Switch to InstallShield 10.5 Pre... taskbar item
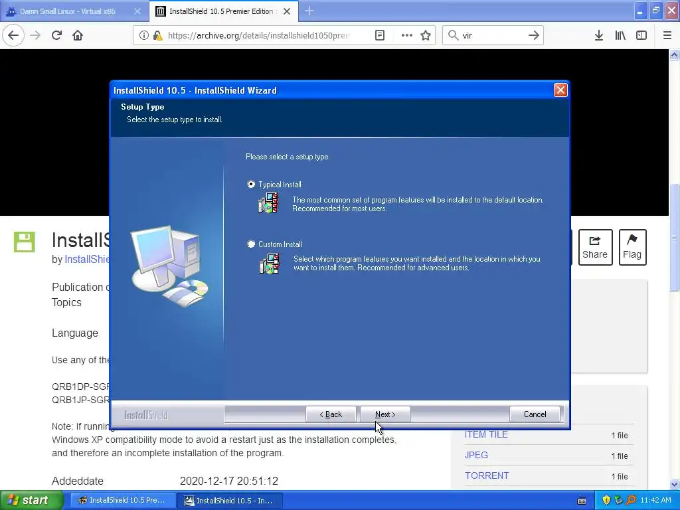The image size is (680, 510). [122, 500]
